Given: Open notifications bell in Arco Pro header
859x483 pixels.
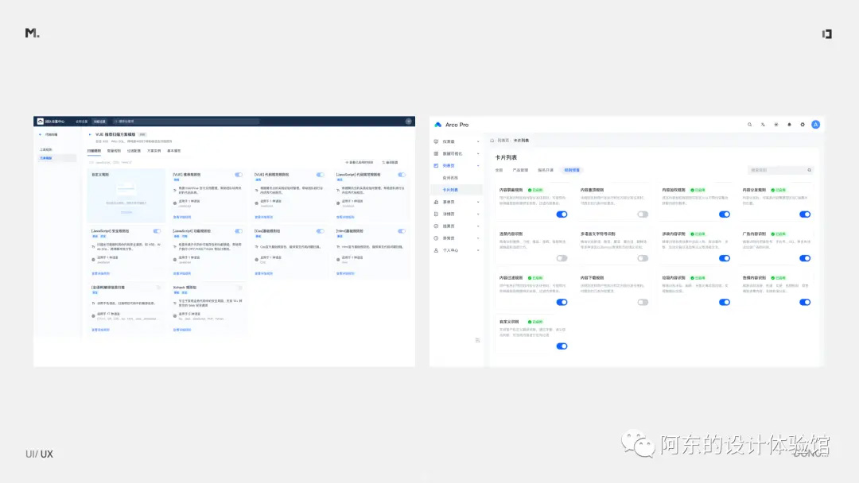Looking at the screenshot, I should (789, 125).
